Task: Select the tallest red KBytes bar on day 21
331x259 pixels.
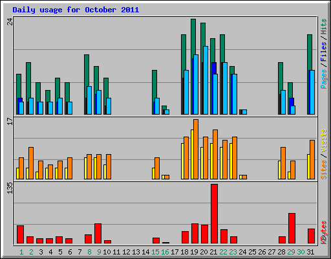Action: pyautogui.click(x=215, y=214)
